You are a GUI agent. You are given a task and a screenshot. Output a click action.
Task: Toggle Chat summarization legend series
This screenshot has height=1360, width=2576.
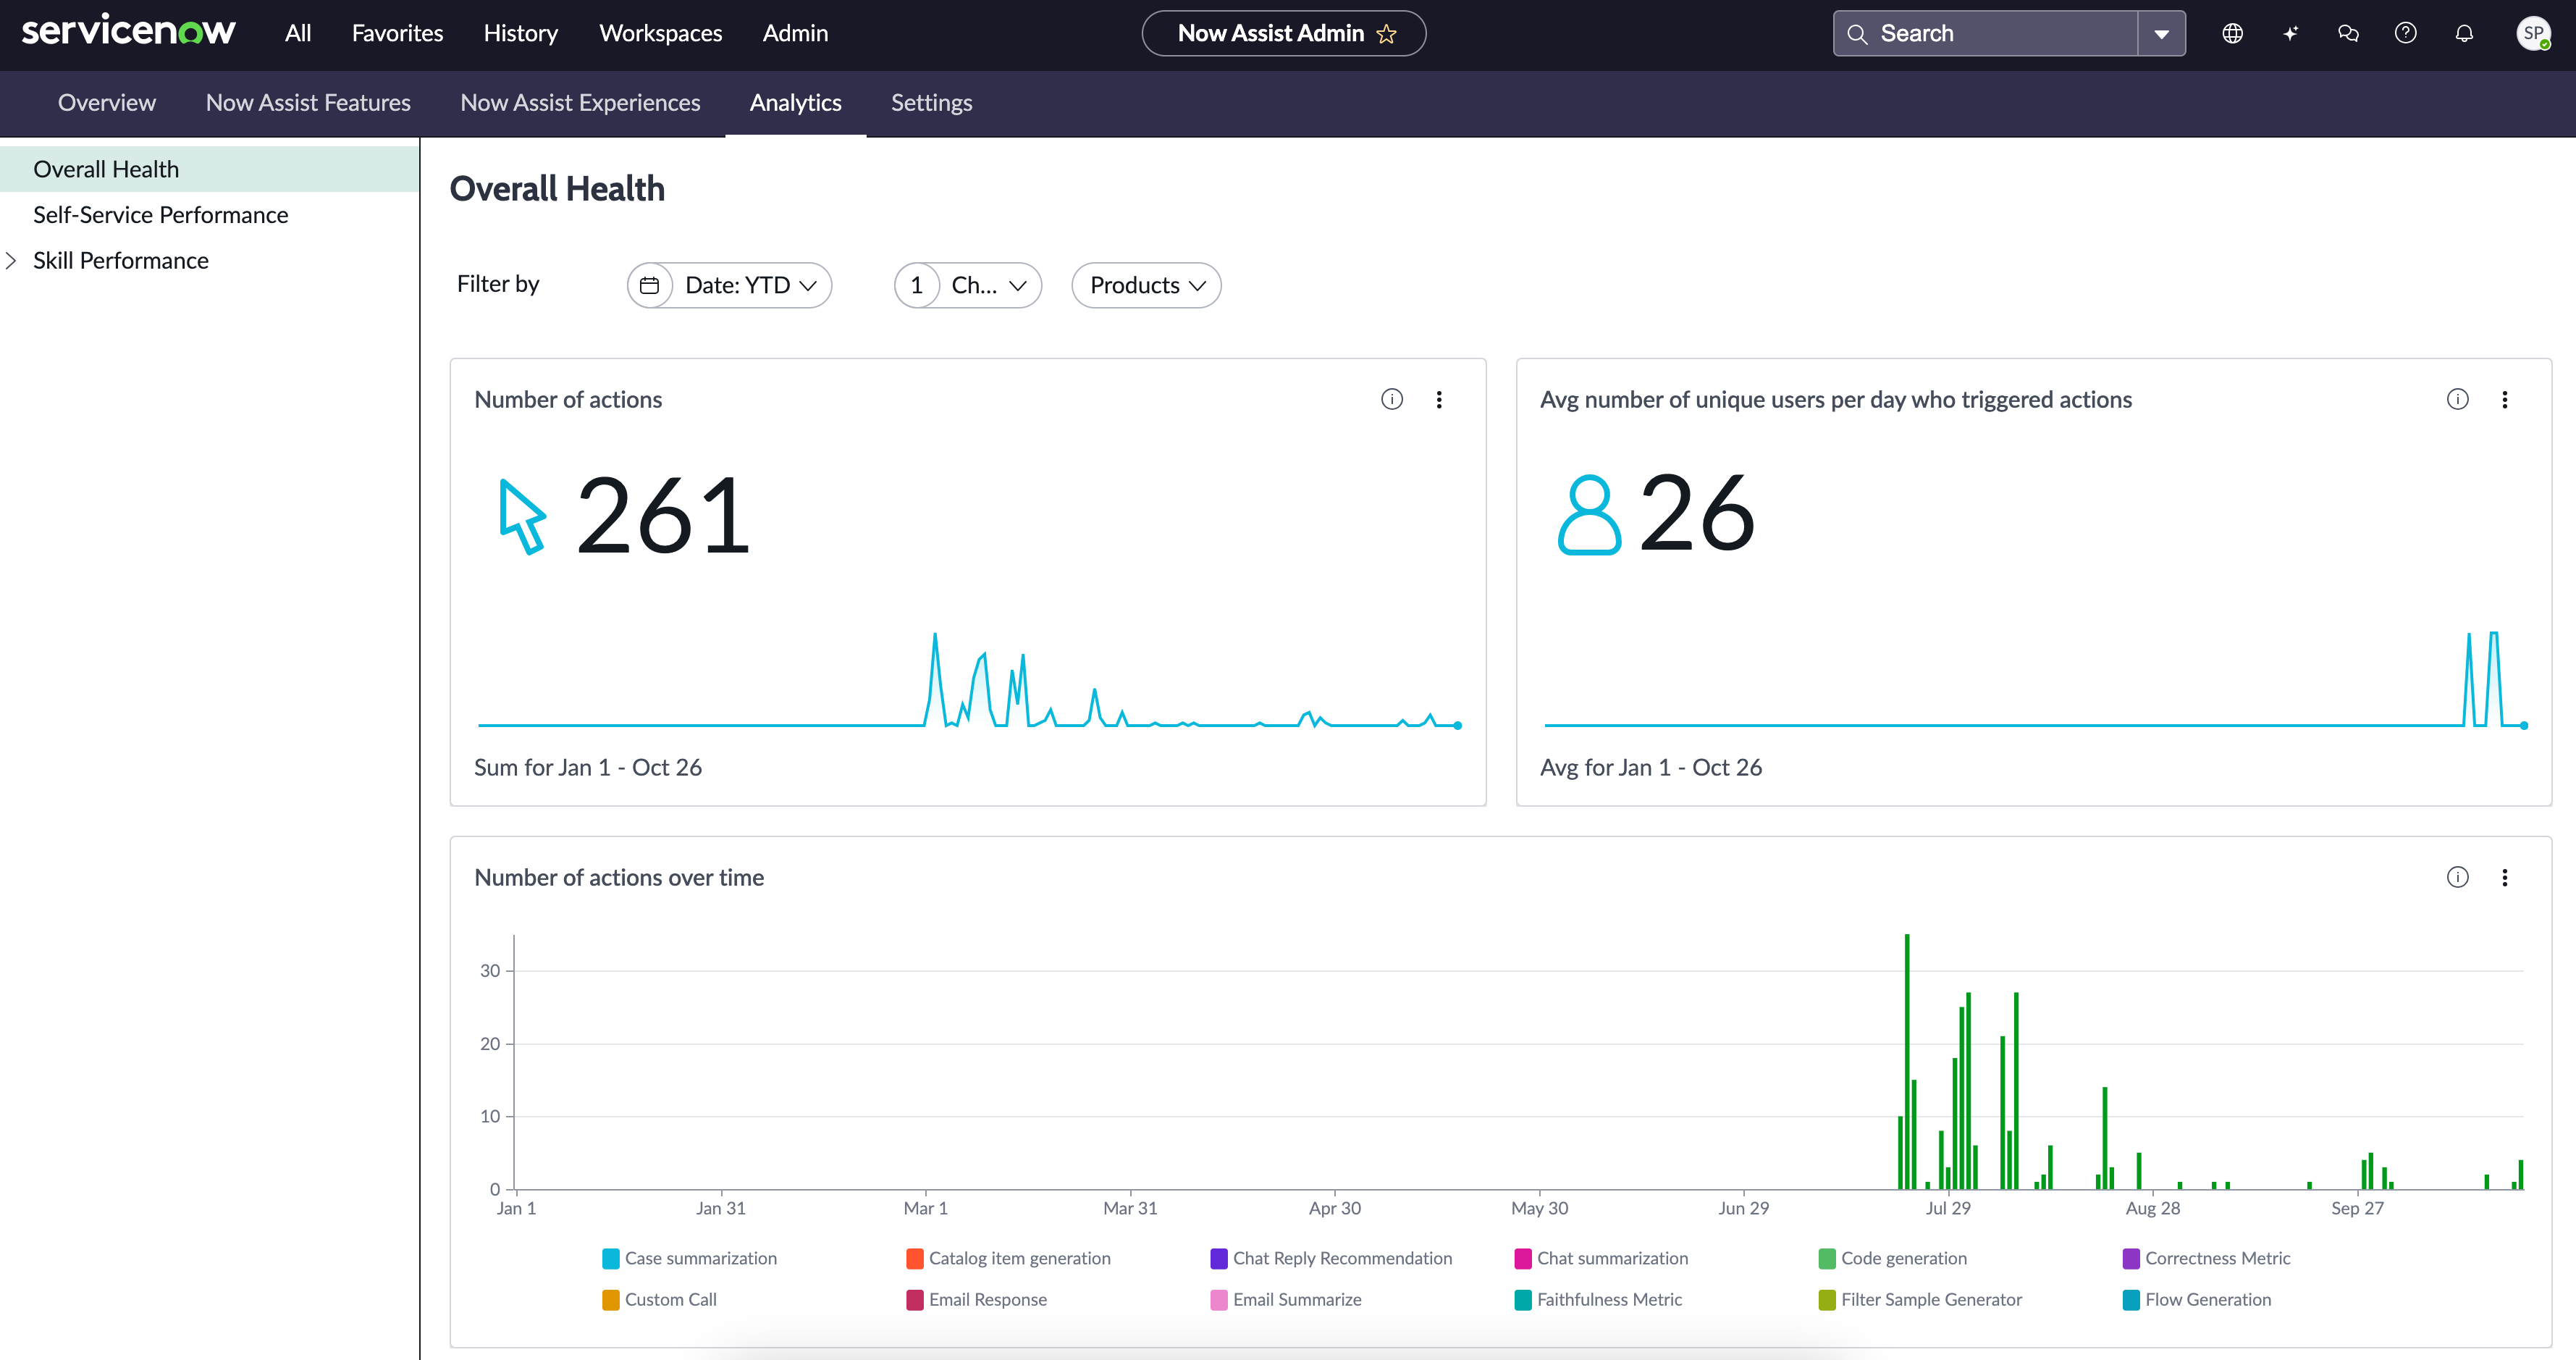point(1601,1258)
